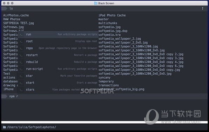Click "softpedia_wallpaper_3_1600x1200.jpg" file name

pos(128,46)
